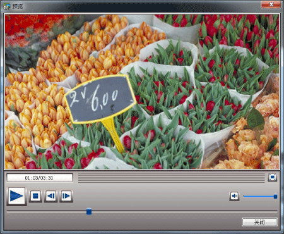The width and height of the screenshot is (284, 234).
Task: Rewind by clicking seek track left of handle
Action: (47, 211)
